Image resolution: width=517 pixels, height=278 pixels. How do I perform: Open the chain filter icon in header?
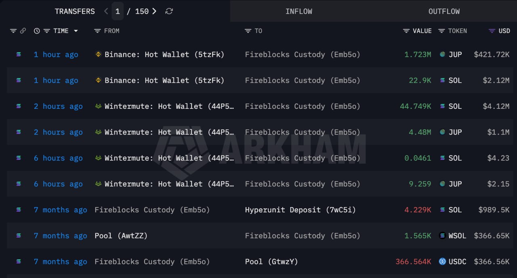[x=13, y=31]
